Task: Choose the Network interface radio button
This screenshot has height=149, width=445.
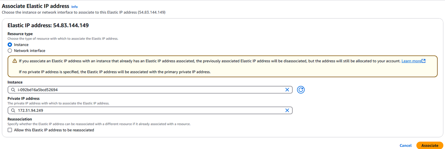Action: click(x=10, y=51)
